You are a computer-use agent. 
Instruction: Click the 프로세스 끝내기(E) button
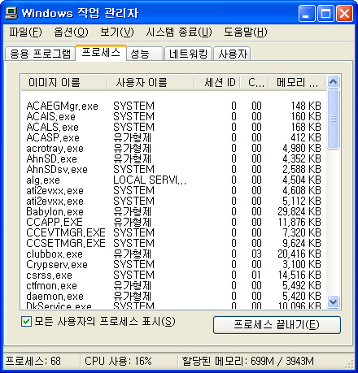pyautogui.click(x=277, y=324)
